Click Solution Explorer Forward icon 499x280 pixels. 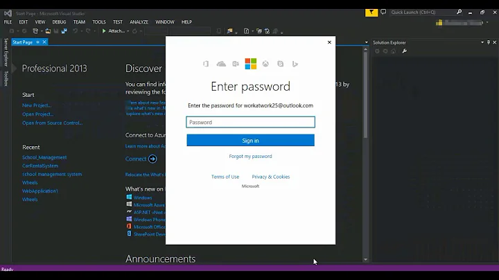385,51
